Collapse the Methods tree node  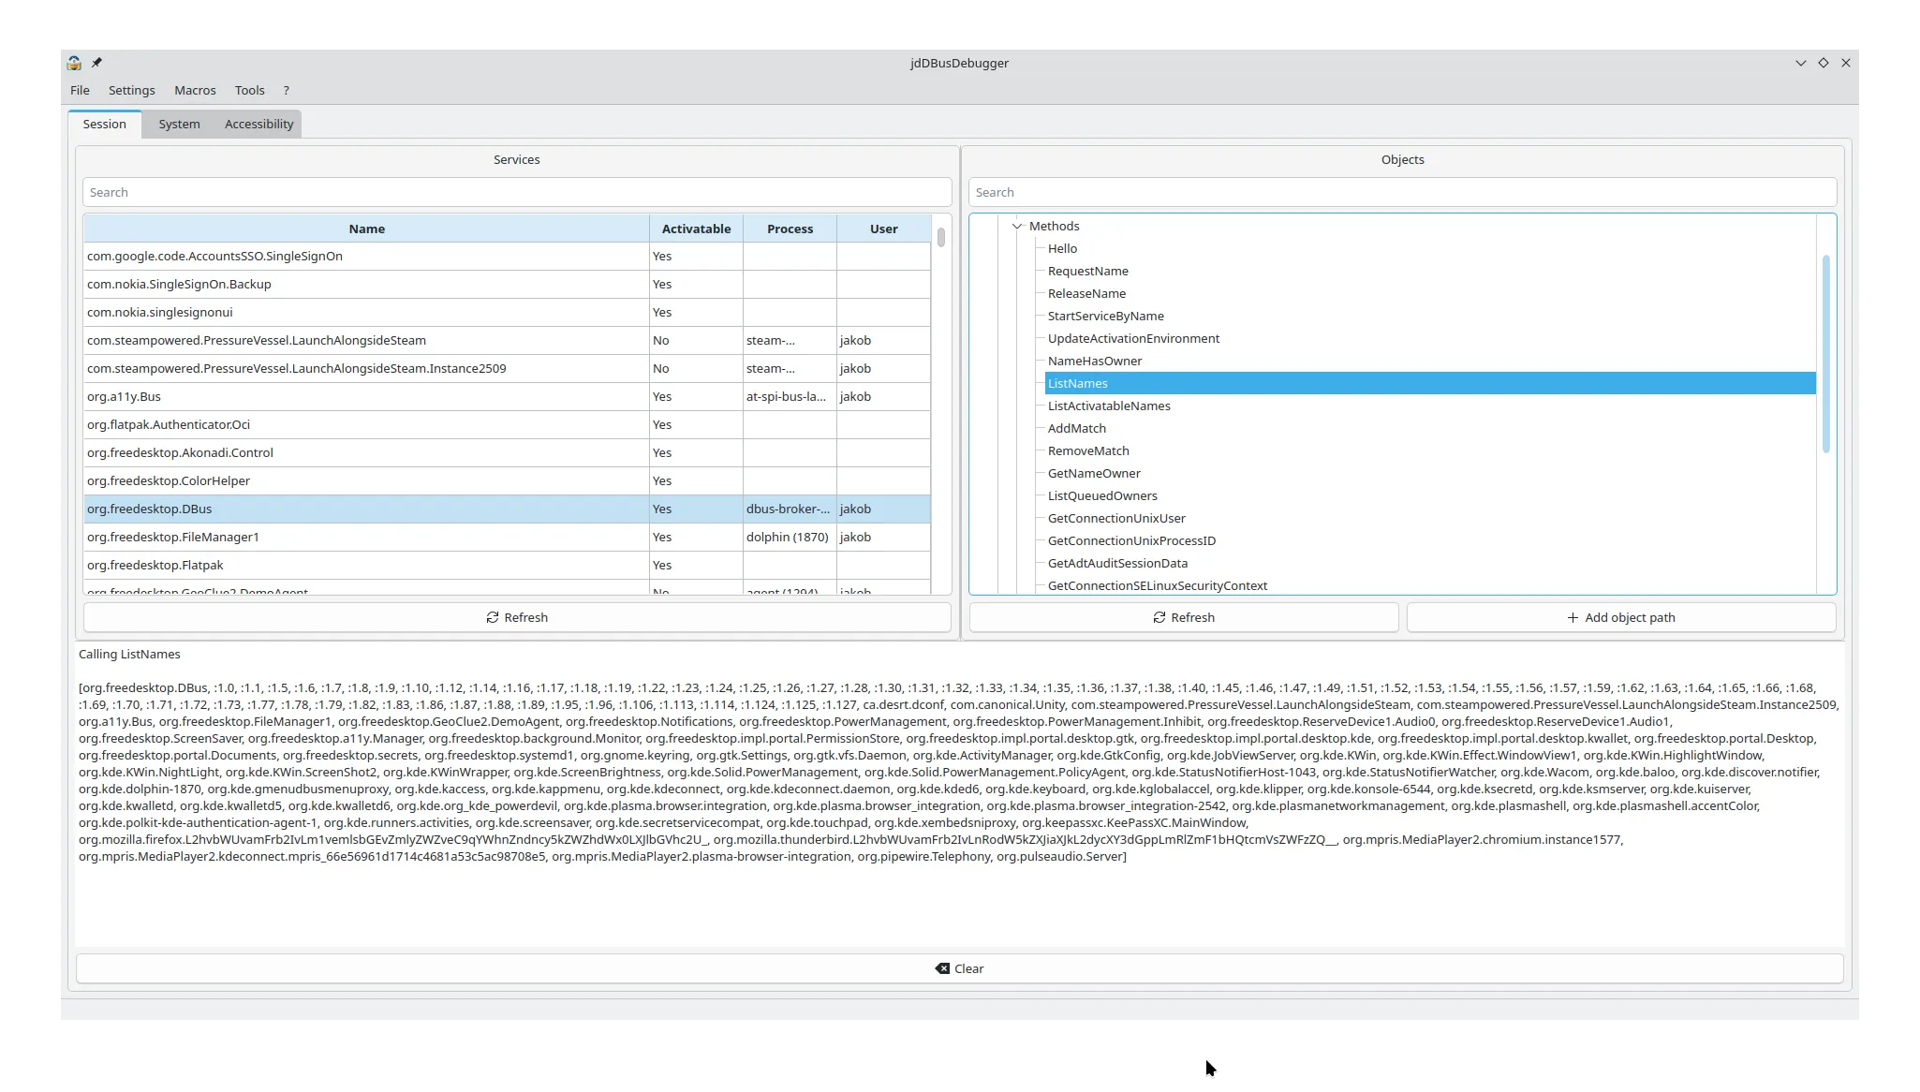pyautogui.click(x=1017, y=226)
